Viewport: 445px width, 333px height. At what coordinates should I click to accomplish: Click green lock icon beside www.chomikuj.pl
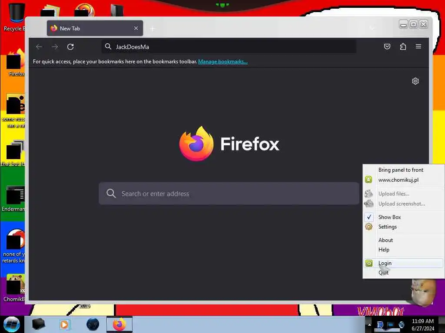[x=369, y=180]
